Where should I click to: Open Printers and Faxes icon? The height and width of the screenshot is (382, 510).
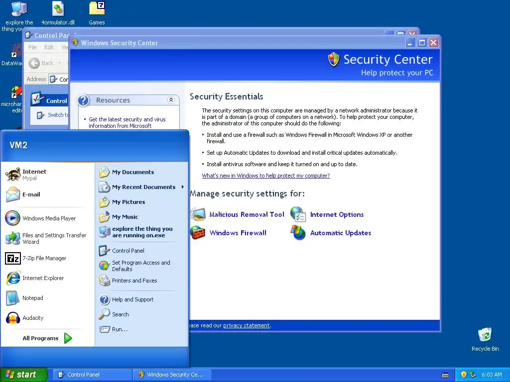(105, 281)
